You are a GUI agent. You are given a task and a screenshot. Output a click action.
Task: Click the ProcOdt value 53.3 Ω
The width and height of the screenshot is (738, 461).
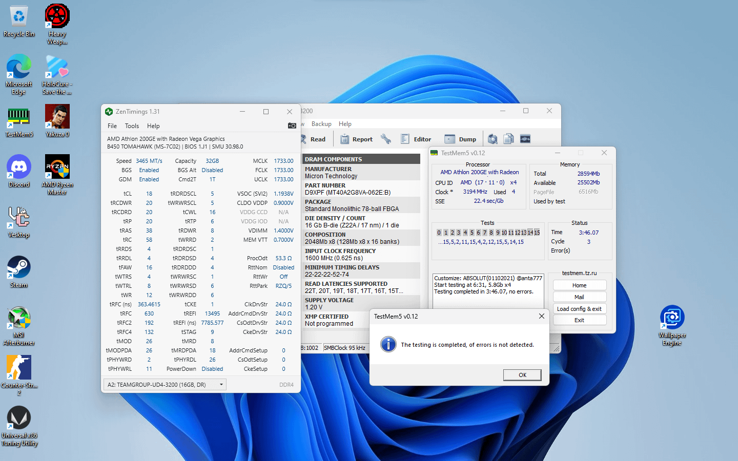pos(283,258)
